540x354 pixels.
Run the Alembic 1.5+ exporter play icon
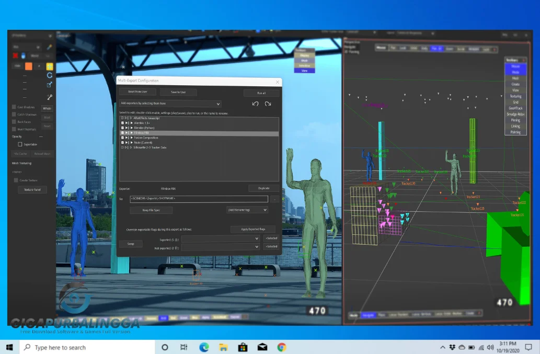point(132,123)
